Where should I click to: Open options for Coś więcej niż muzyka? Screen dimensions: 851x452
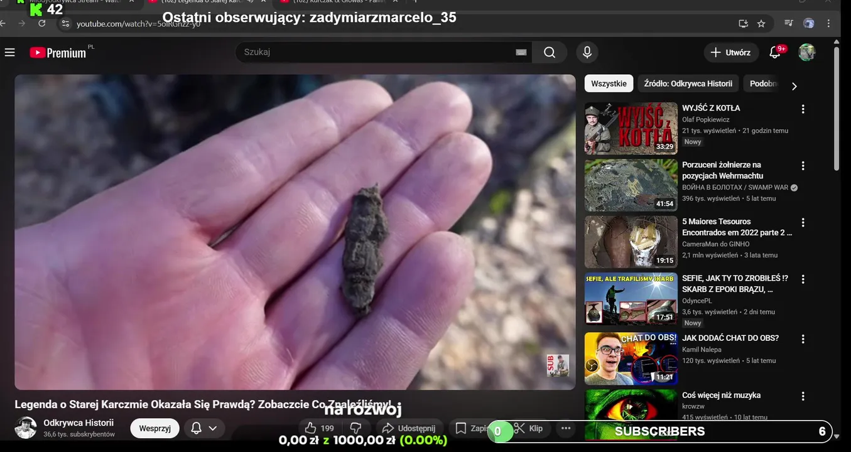(803, 396)
